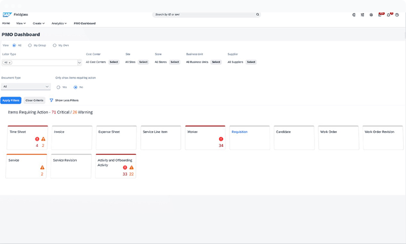Screen dimensions: 406x244
Task: Click Time Sheet critical alert icon
Action: coord(37,139)
